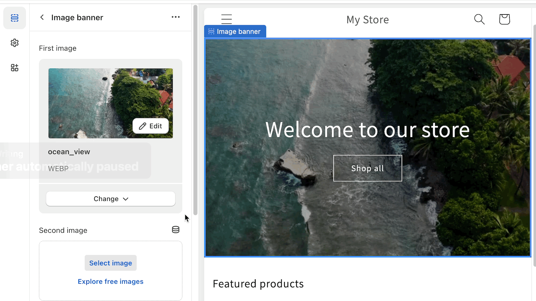This screenshot has height=301, width=536.
Task: Click the Featured products heading in preview
Action: pyautogui.click(x=258, y=284)
